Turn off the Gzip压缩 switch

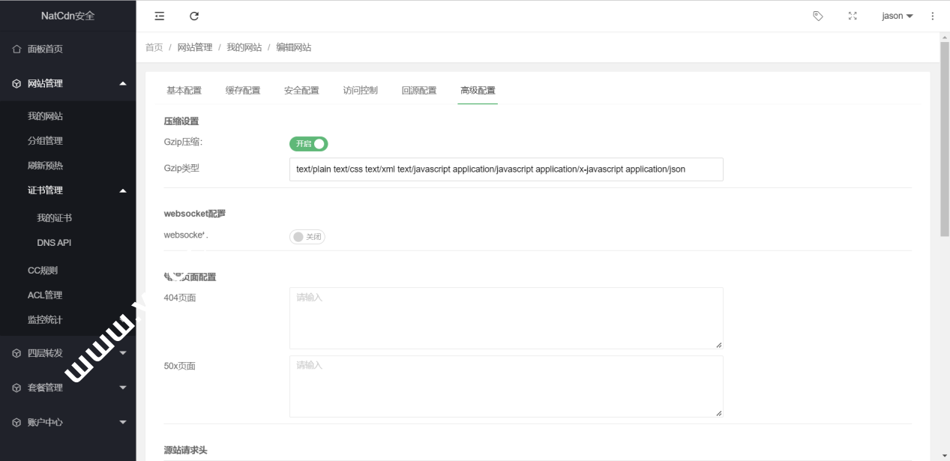(309, 143)
